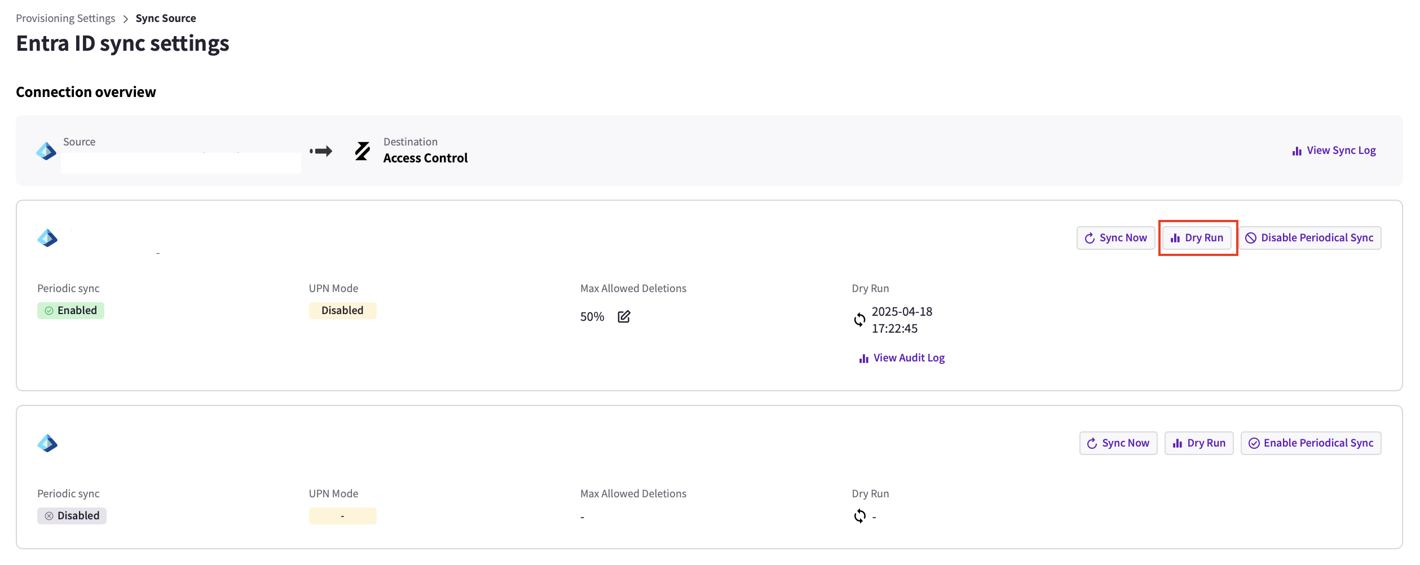Start Dry Run for enabled sync connection
Image resolution: width=1420 pixels, height=565 pixels.
point(1197,238)
